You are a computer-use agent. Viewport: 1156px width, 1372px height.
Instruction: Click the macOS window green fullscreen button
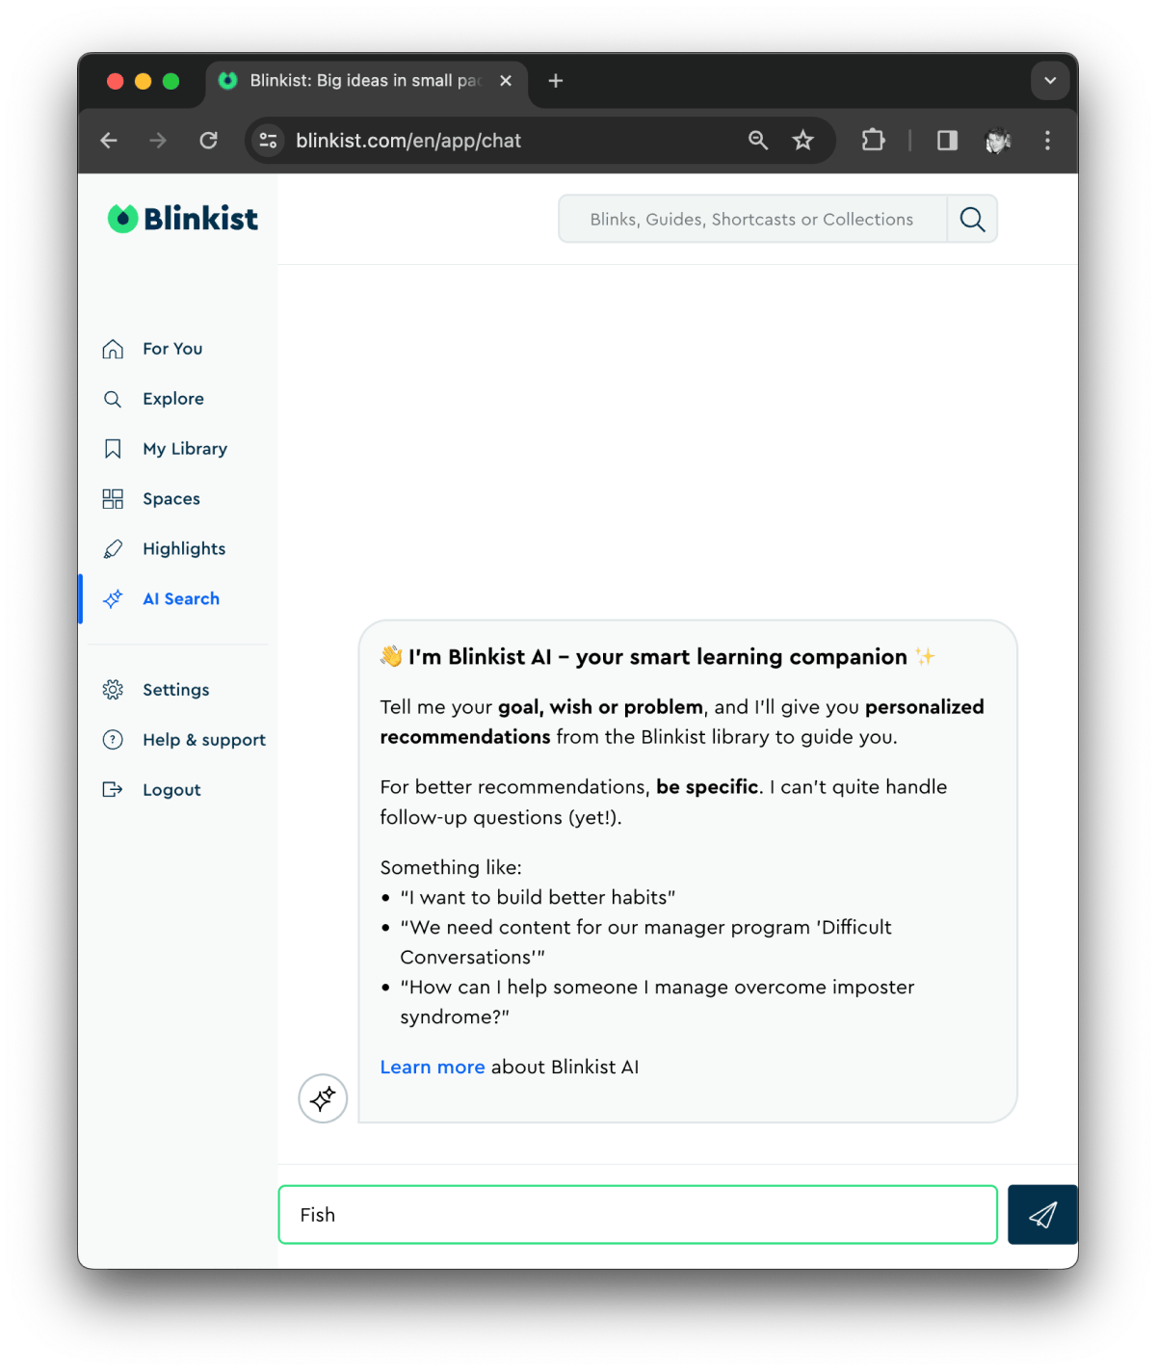point(171,81)
